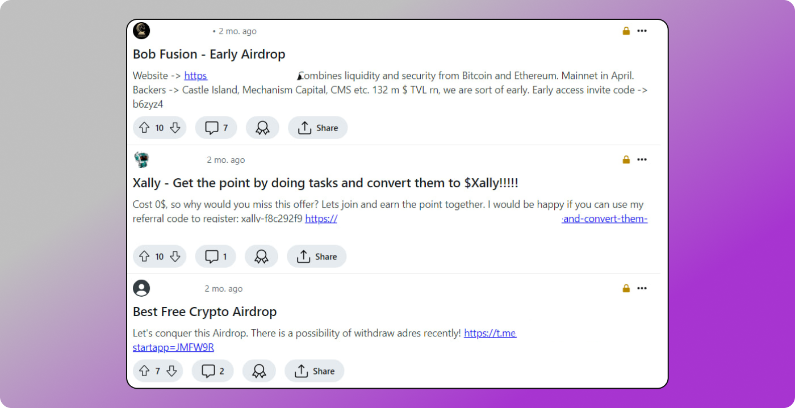Give award to the Bob Fusion post

pos(262,128)
